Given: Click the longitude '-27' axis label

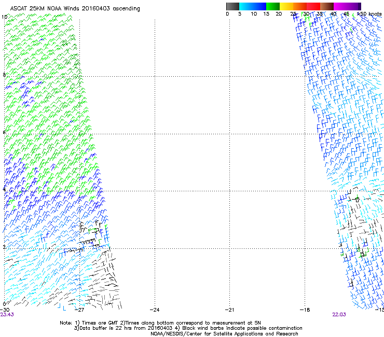Looking at the screenshot, I should click(79, 310).
